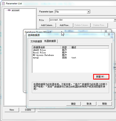Close the 选择数据源 dialog

pyautogui.click(x=109, y=34)
